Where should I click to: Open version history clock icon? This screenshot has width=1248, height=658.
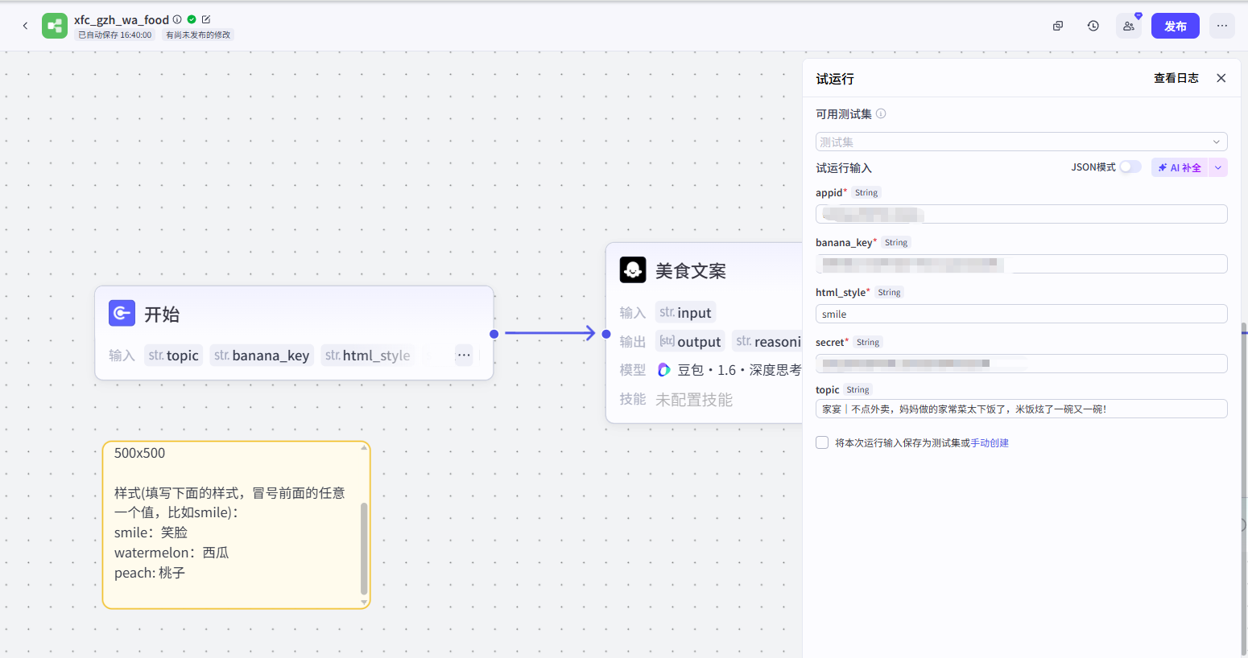point(1093,26)
